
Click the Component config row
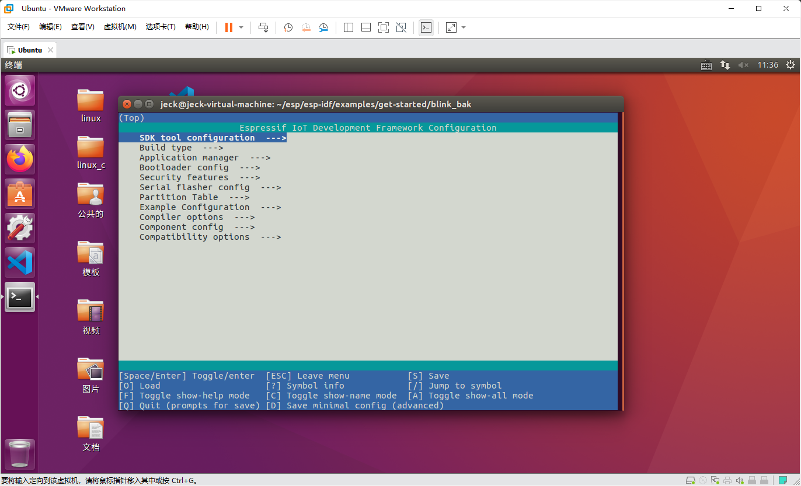click(x=197, y=227)
